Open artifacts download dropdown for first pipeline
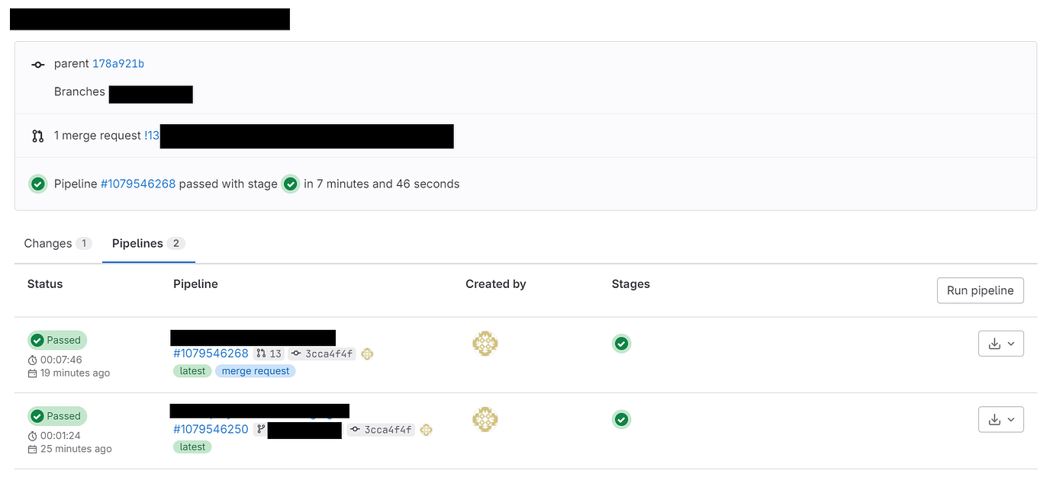 pyautogui.click(x=1000, y=344)
